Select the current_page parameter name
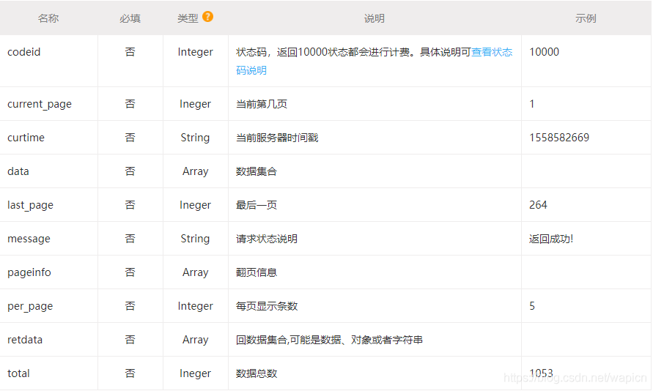Screen dimensions: 653x391 pyautogui.click(x=40, y=104)
